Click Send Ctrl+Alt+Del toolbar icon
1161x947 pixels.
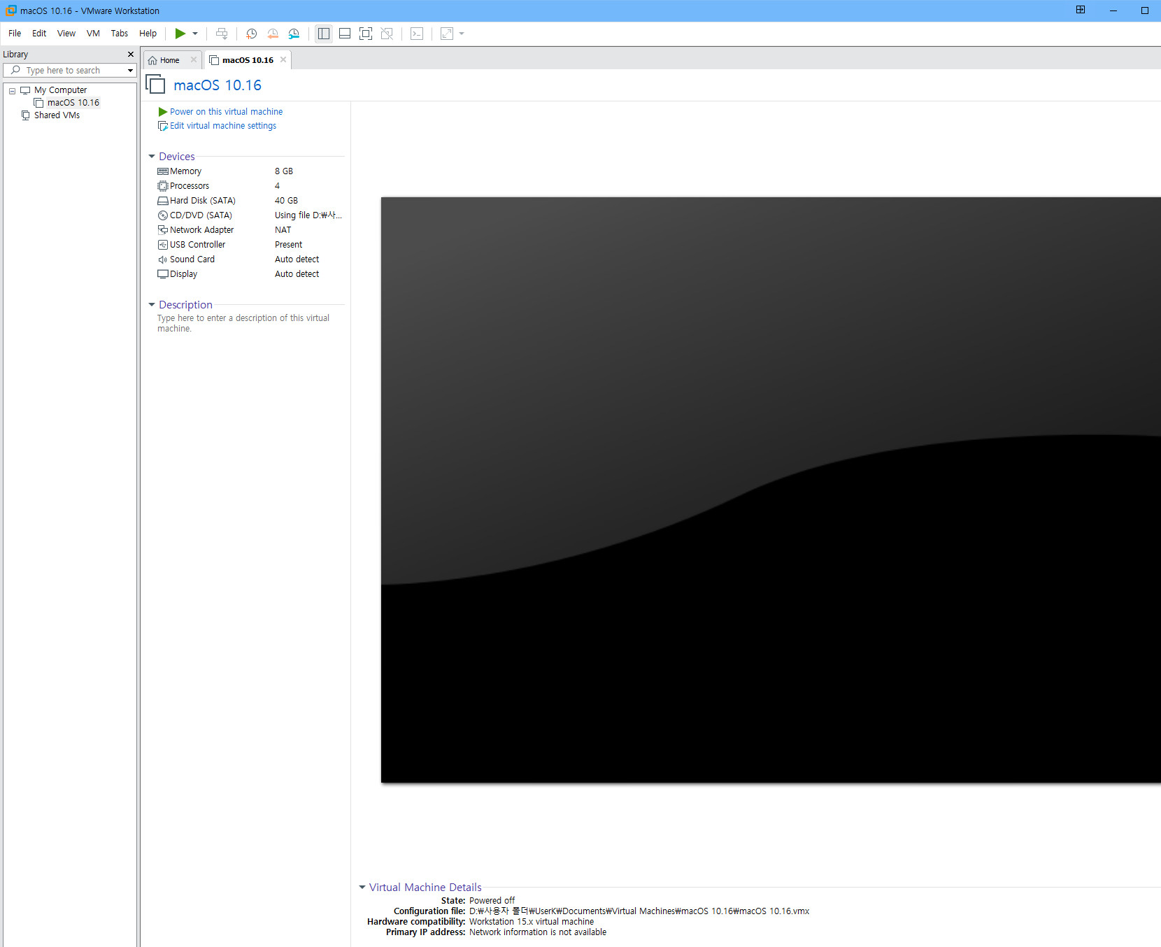click(222, 34)
